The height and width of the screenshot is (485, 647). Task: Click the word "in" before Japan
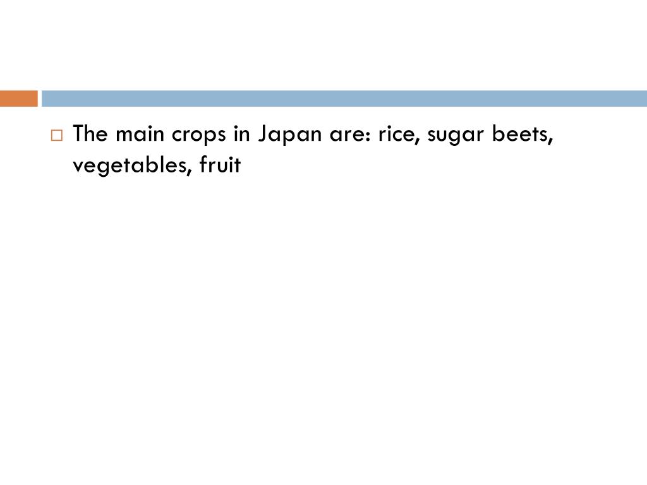(242, 134)
